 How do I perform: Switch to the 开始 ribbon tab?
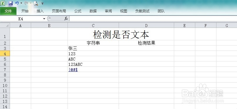[25, 11]
